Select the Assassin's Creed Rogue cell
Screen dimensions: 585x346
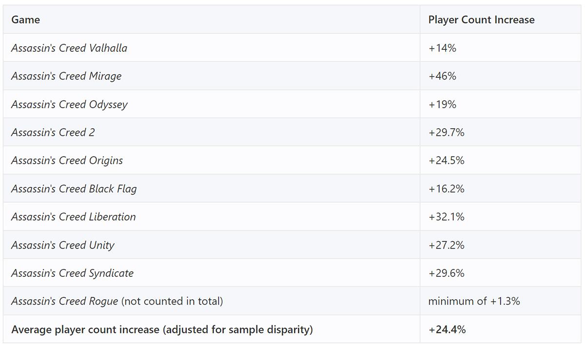pyautogui.click(x=212, y=301)
